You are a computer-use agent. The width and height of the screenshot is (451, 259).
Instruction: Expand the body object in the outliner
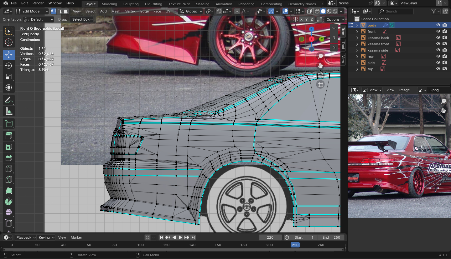pyautogui.click(x=357, y=25)
